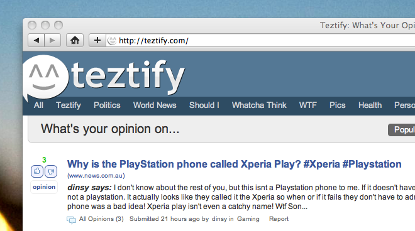This screenshot has height=231, width=415.
Task: Click the 'What's your opinion on...' heading
Action: pyautogui.click(x=110, y=129)
